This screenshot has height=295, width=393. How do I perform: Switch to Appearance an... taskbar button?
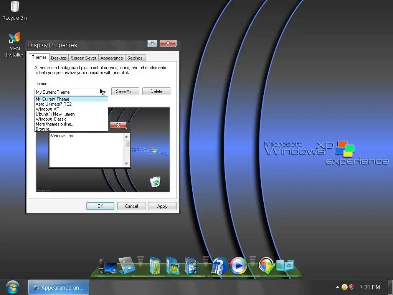click(x=59, y=287)
